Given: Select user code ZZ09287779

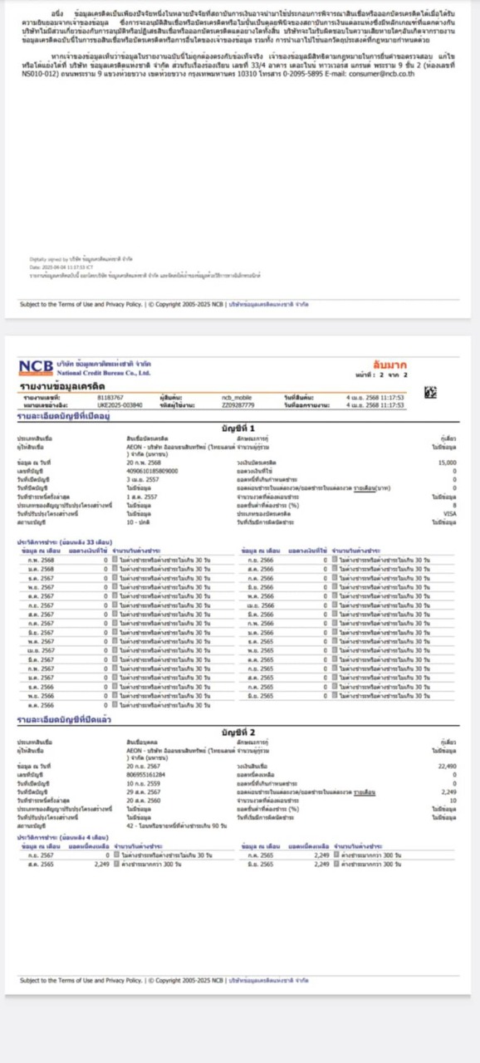Looking at the screenshot, I should click(x=237, y=404).
